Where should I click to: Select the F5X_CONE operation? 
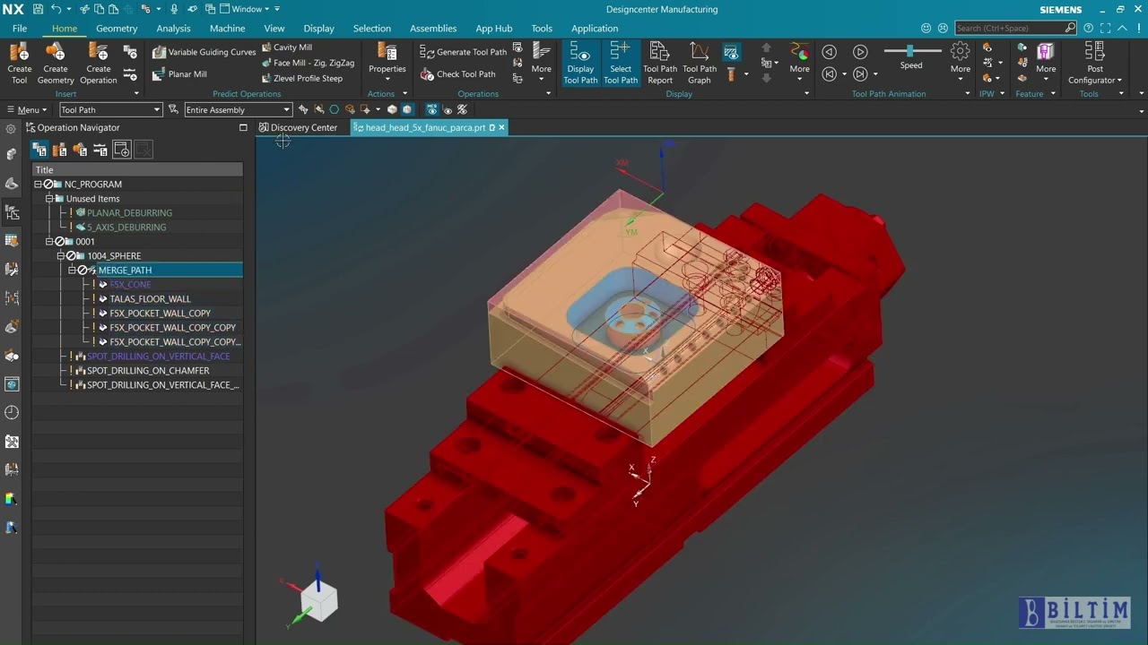130,285
